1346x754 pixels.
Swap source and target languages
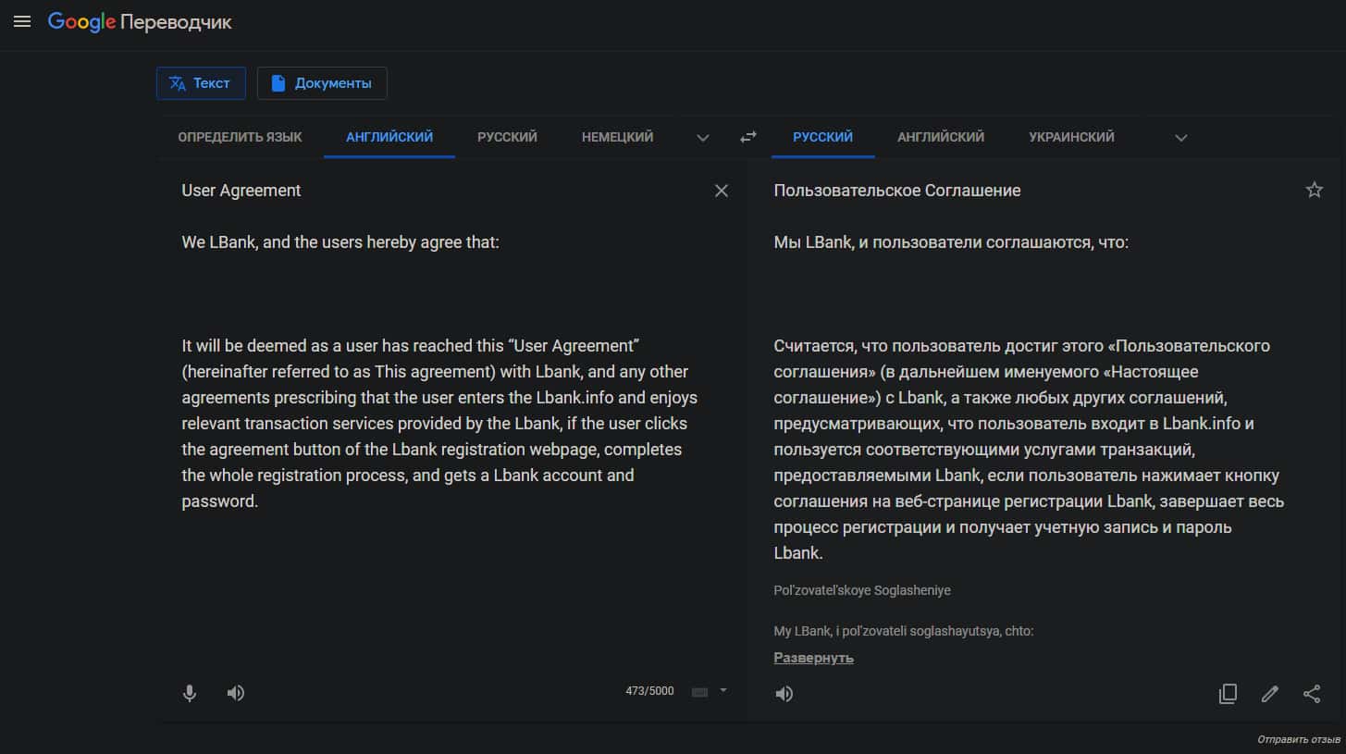click(748, 137)
